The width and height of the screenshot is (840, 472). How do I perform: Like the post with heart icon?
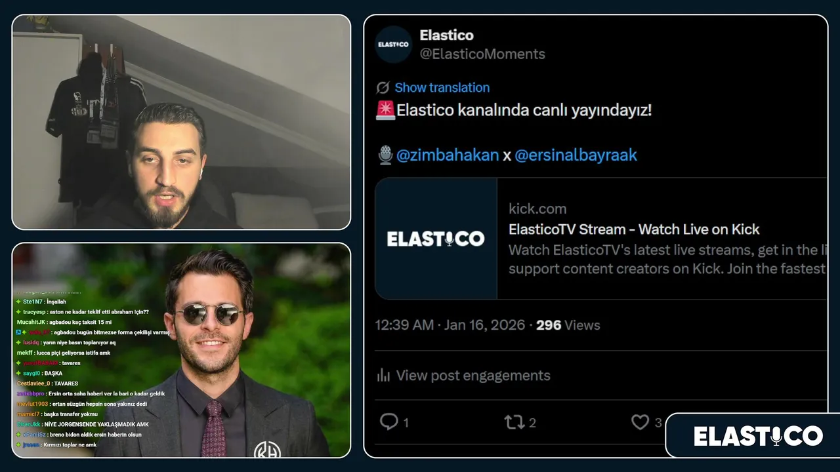pyautogui.click(x=640, y=422)
